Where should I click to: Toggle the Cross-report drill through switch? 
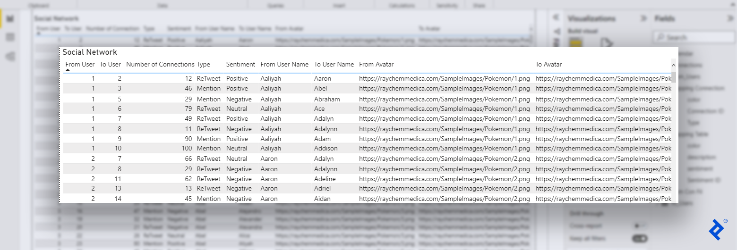coord(639,225)
